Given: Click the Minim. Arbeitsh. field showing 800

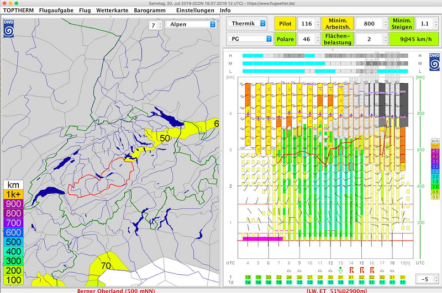Looking at the screenshot, I should (x=370, y=24).
